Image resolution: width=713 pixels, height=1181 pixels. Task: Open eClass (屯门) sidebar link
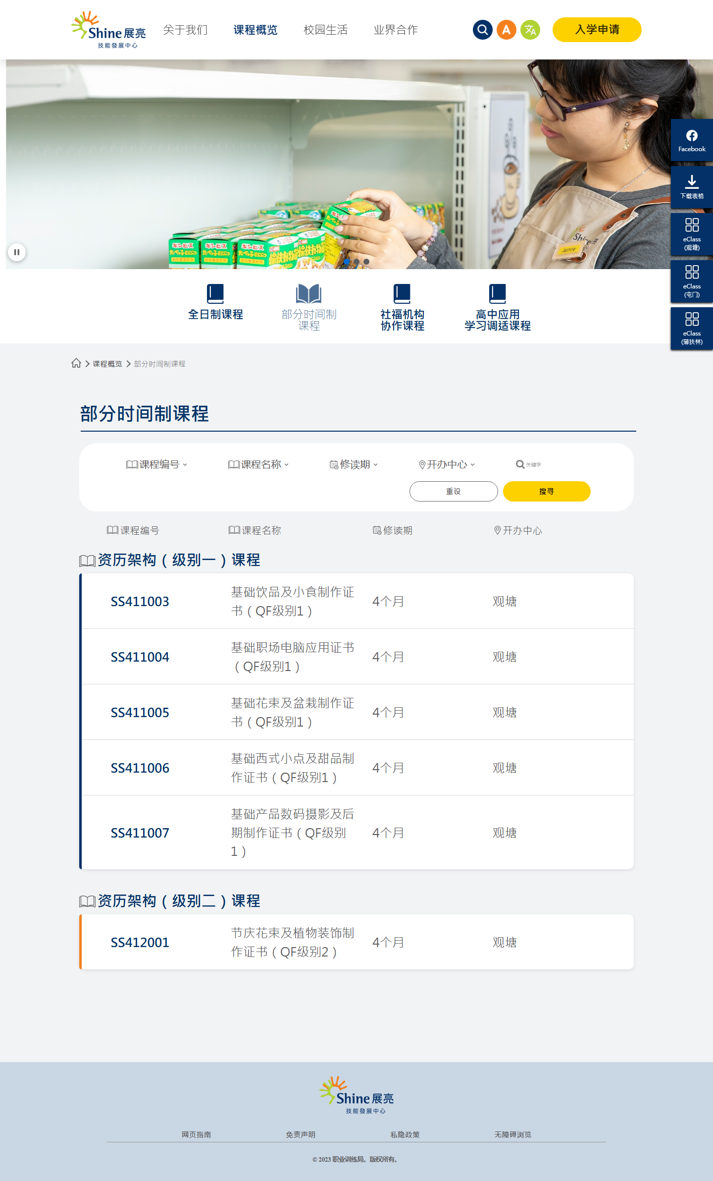(x=692, y=281)
